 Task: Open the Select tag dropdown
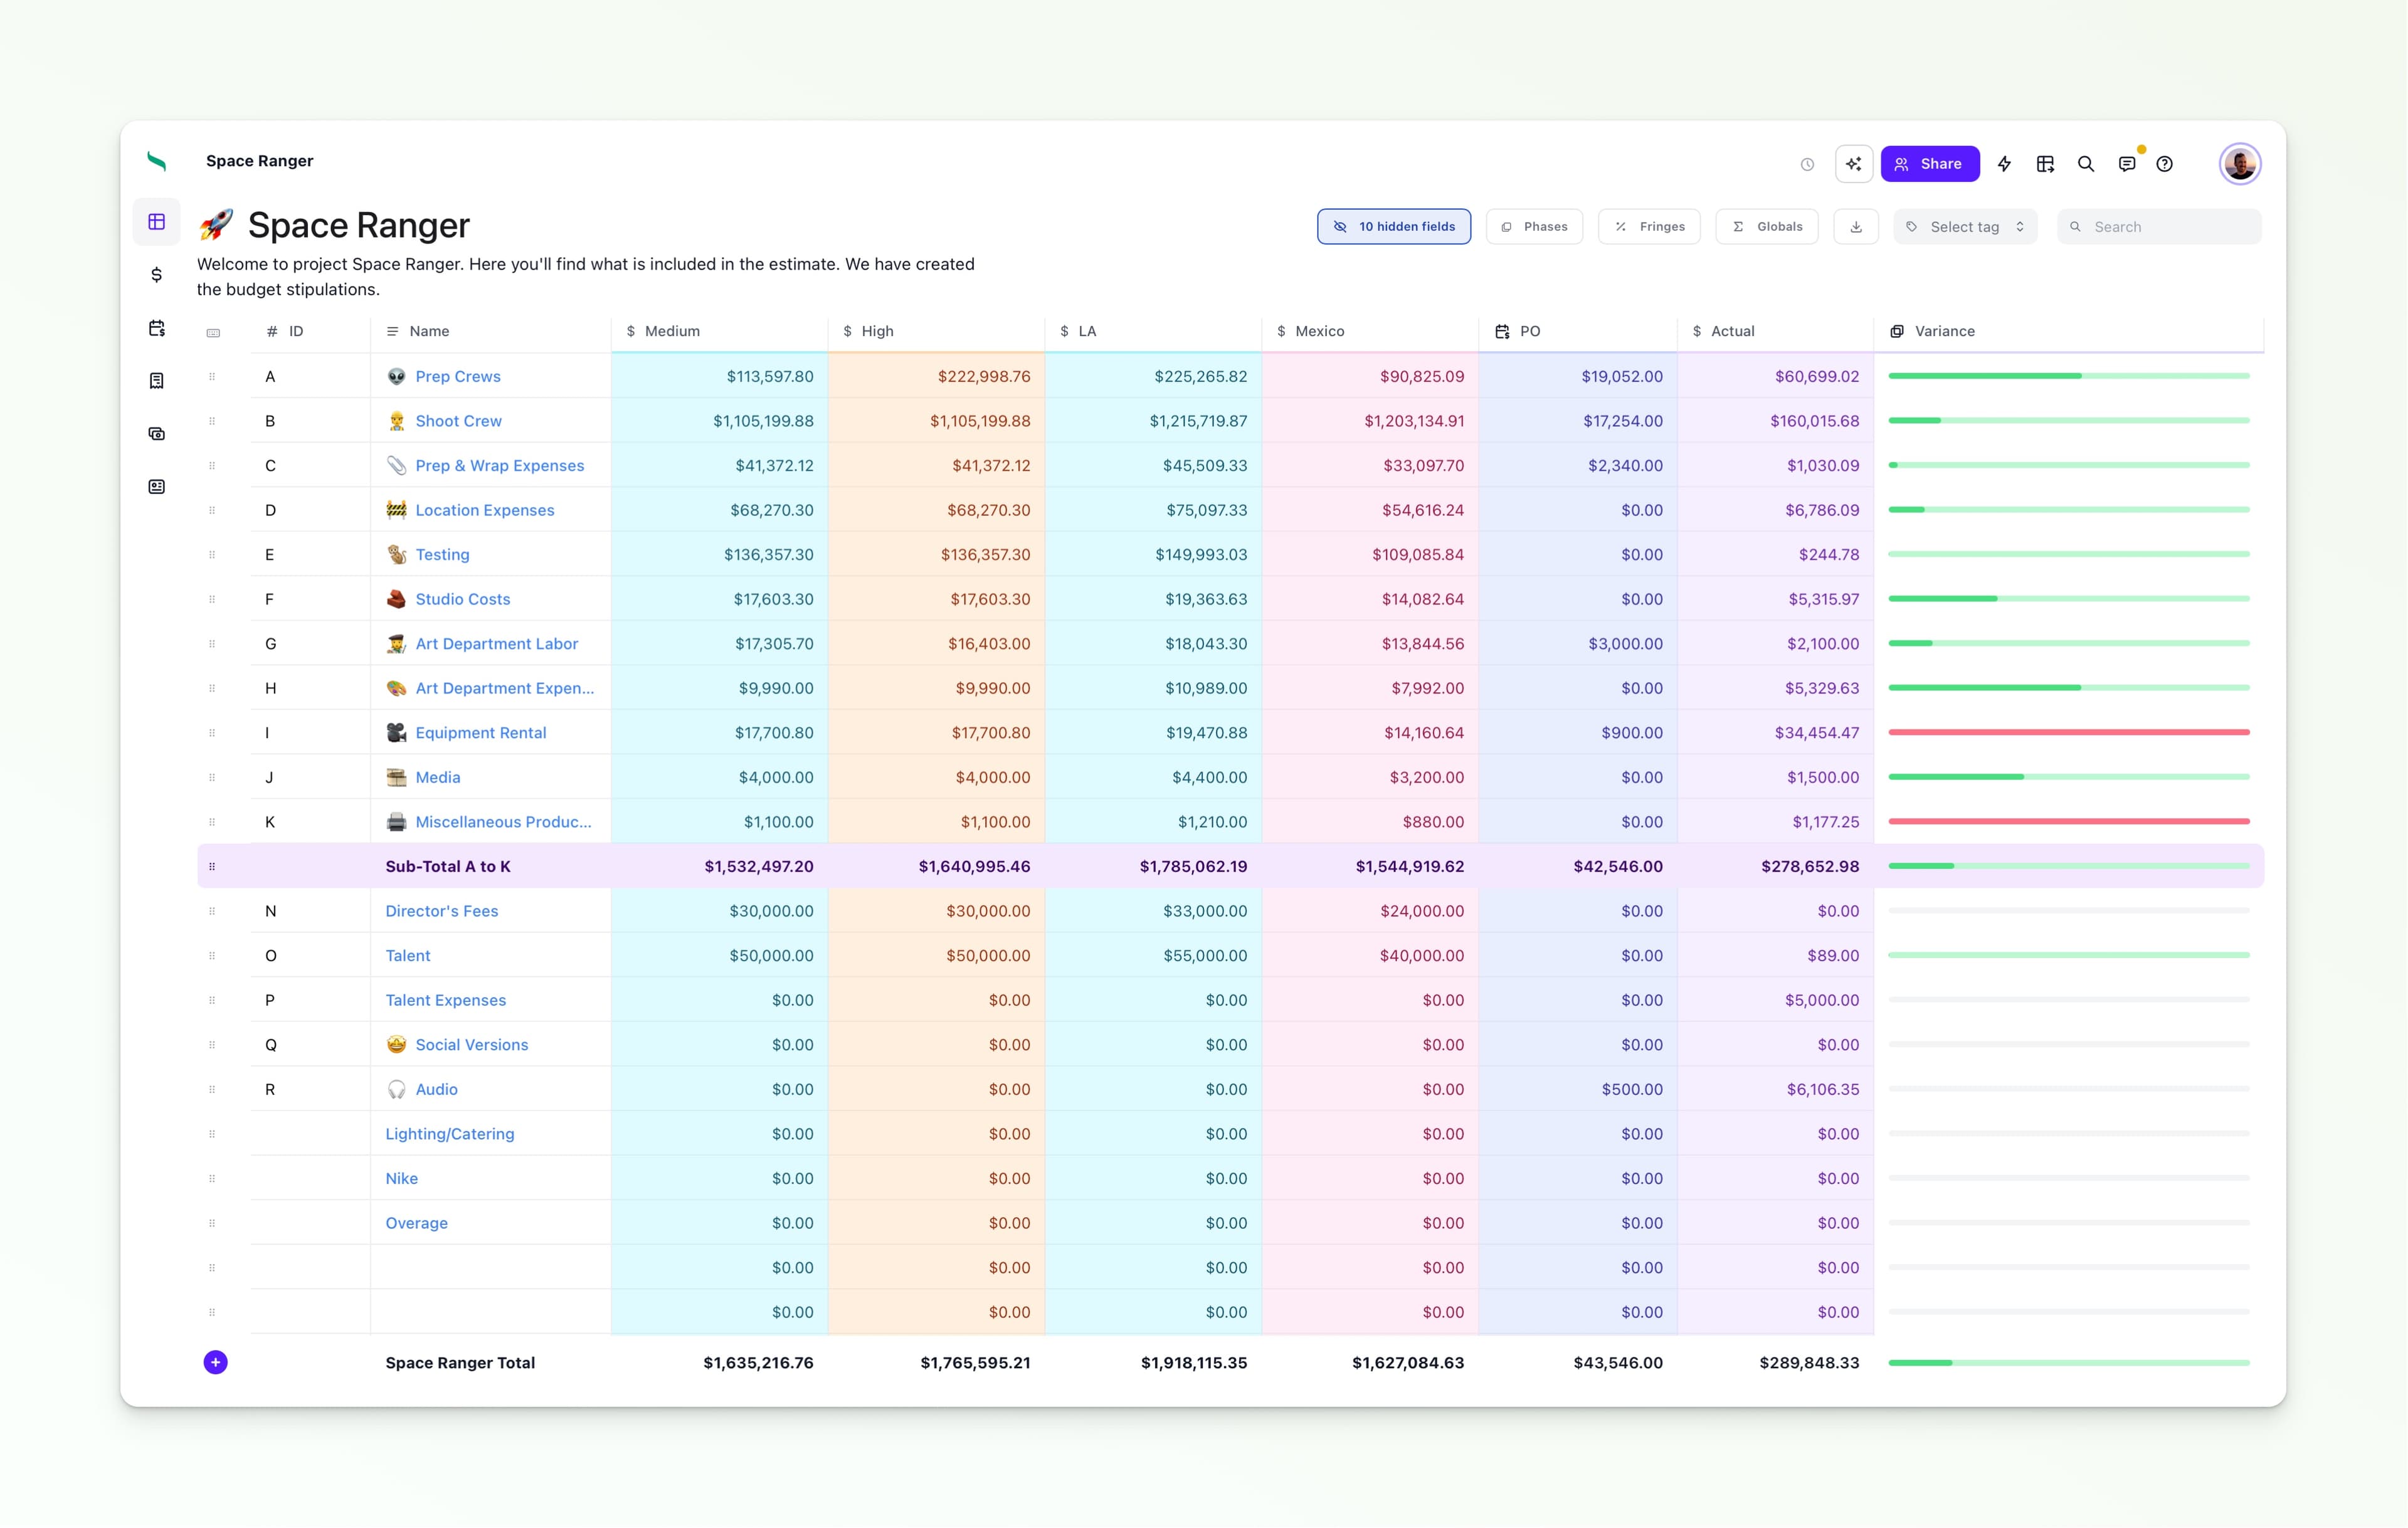[x=1964, y=227]
